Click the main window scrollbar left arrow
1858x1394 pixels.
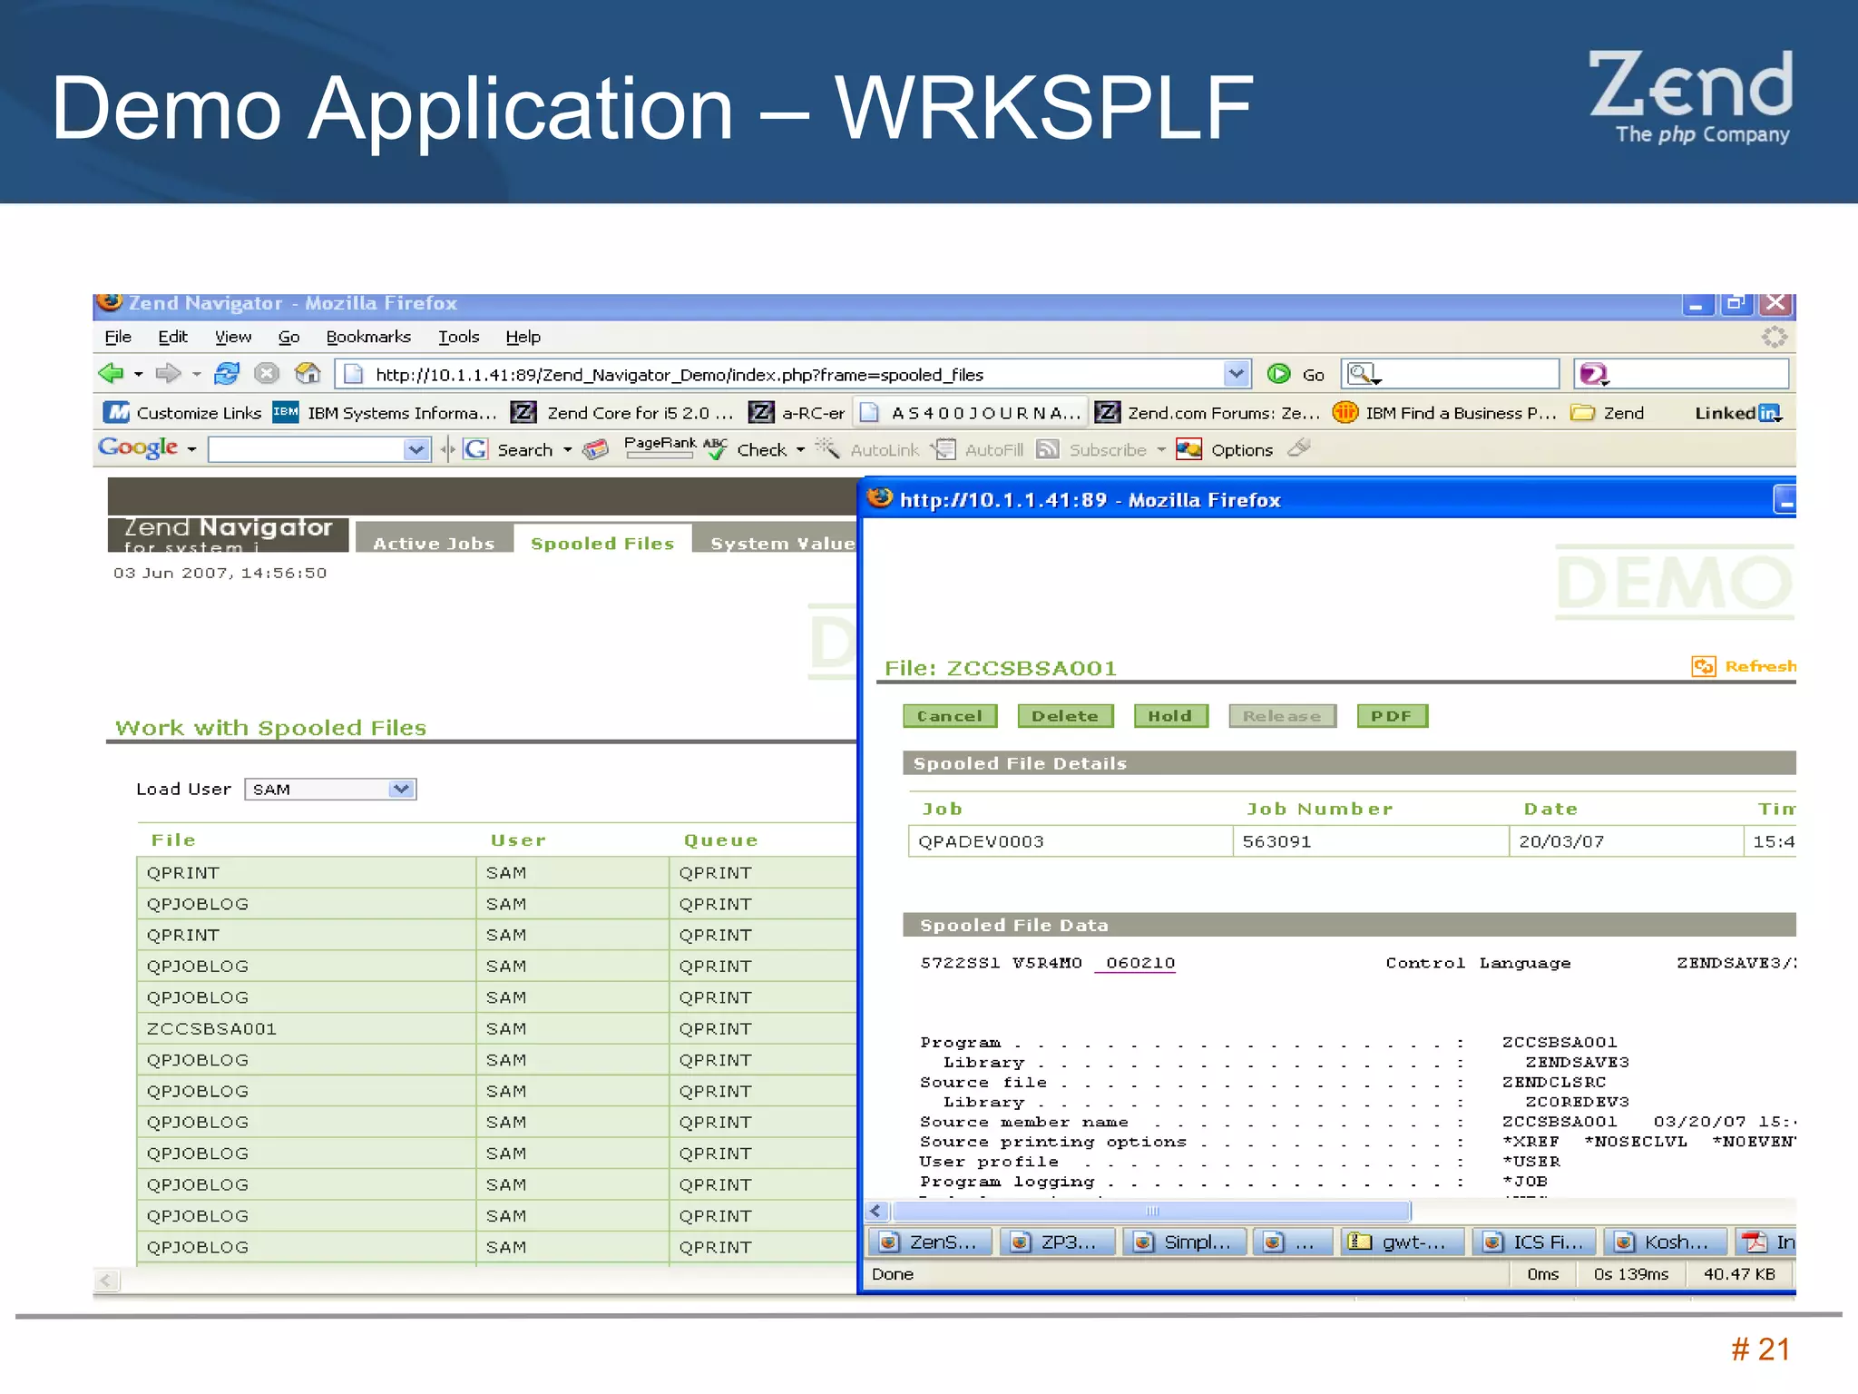tap(106, 1281)
